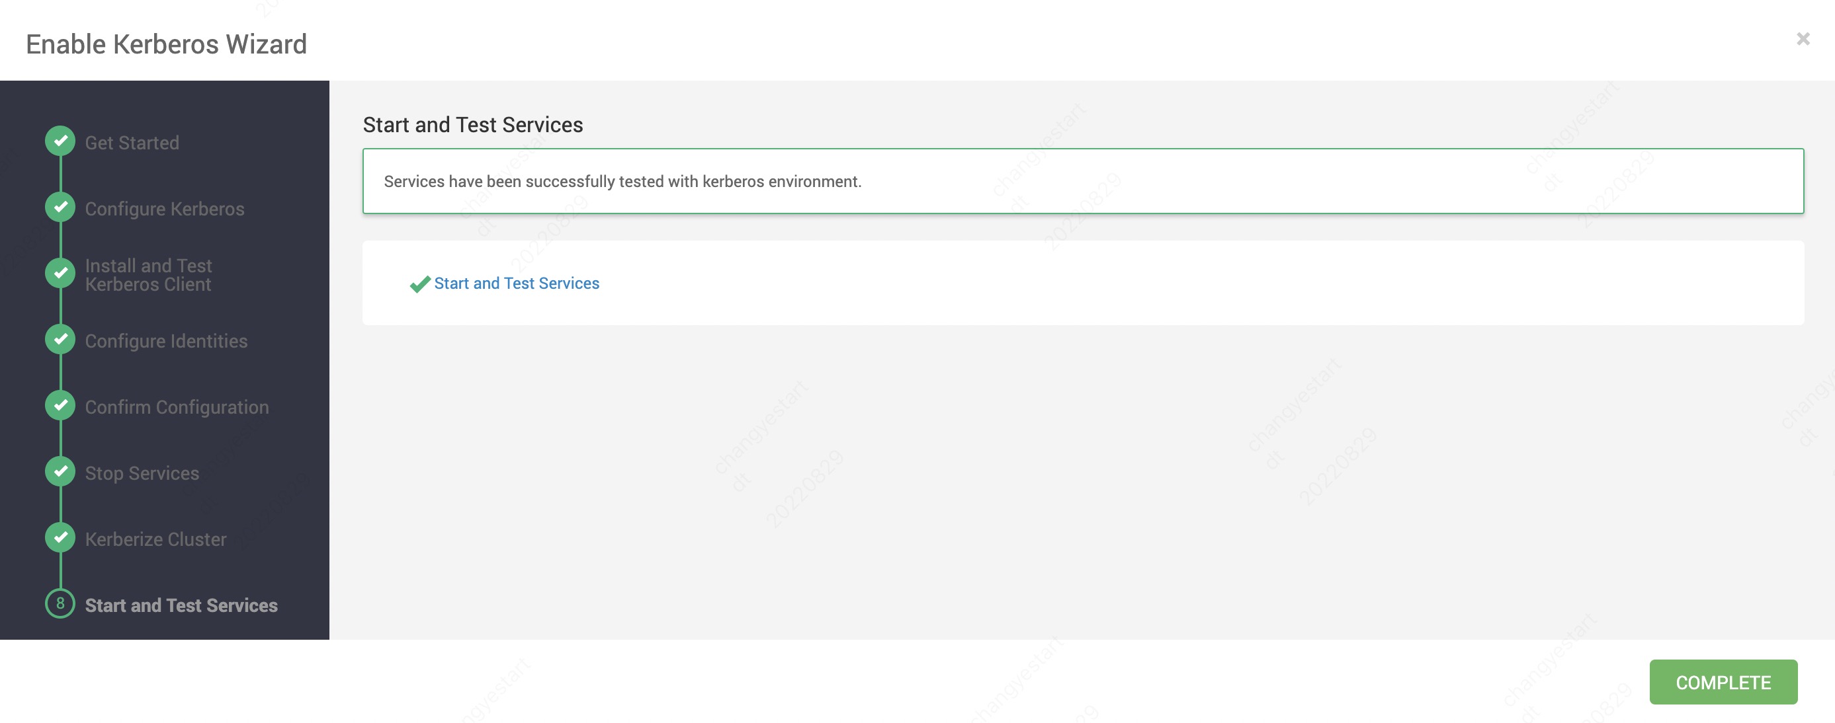
Task: Select the Stop Services step label
Action: (x=142, y=474)
